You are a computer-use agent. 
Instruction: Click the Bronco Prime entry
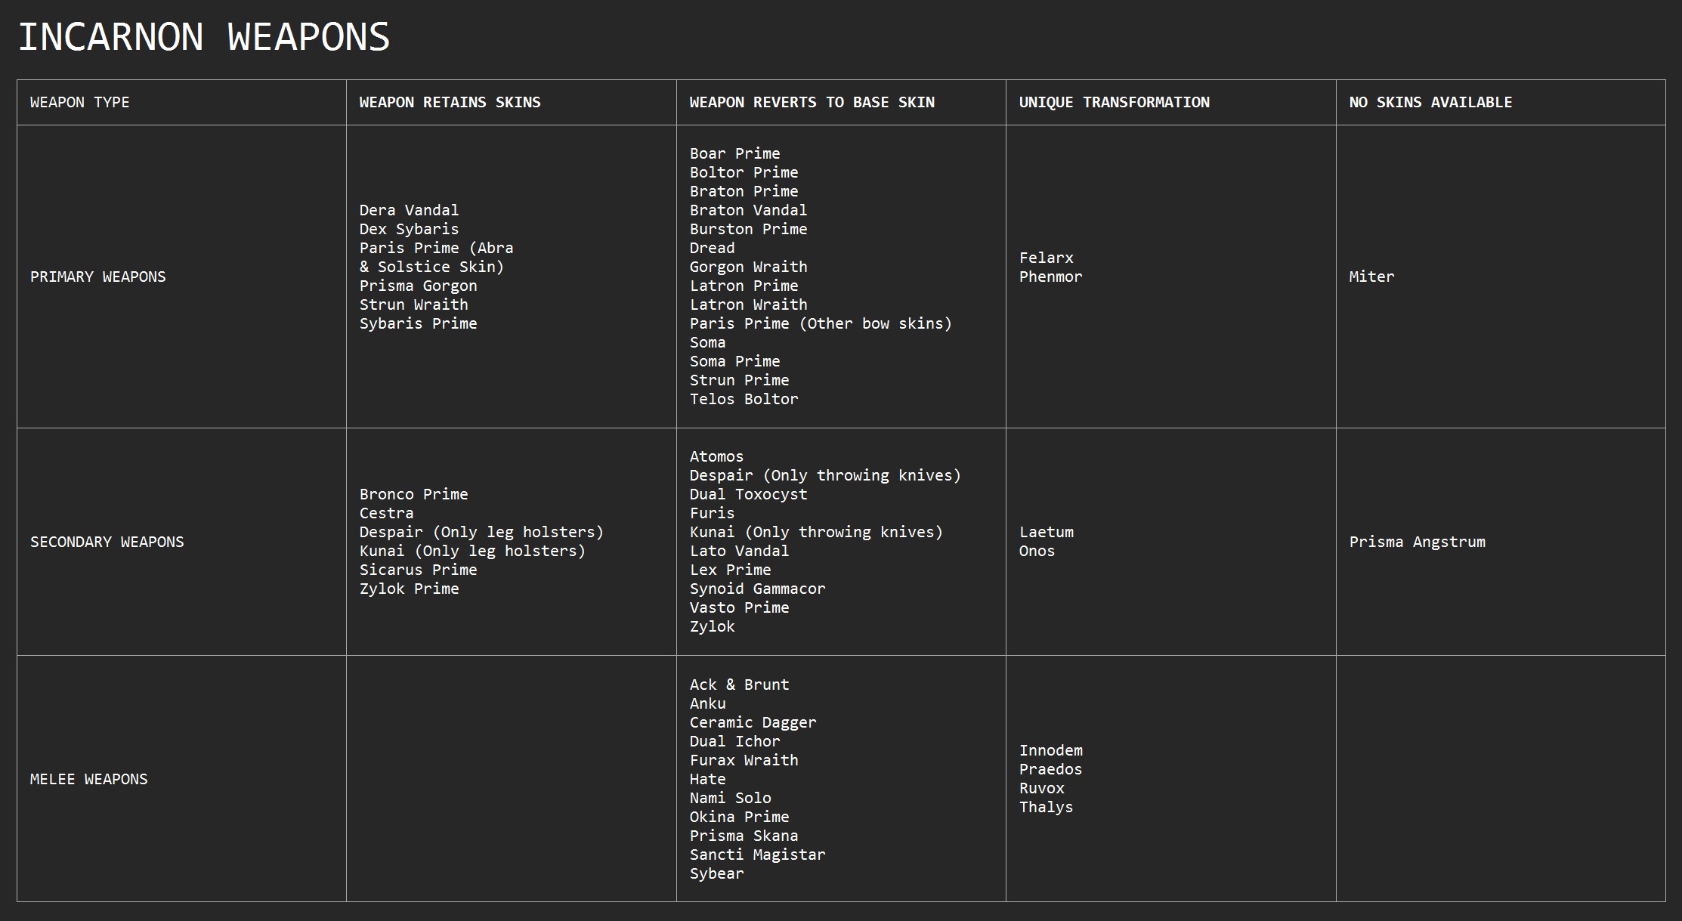click(413, 494)
